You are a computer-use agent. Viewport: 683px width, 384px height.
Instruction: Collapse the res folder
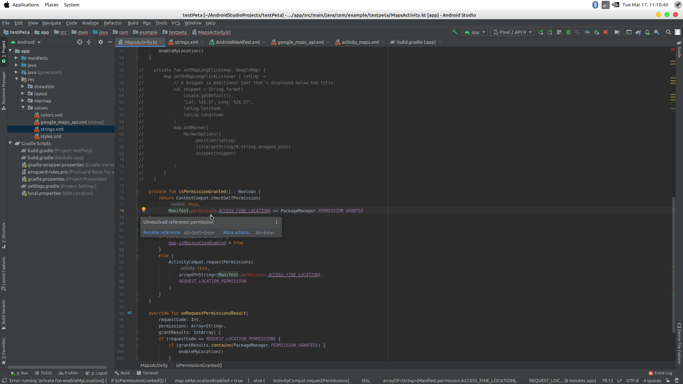pyautogui.click(x=16, y=79)
